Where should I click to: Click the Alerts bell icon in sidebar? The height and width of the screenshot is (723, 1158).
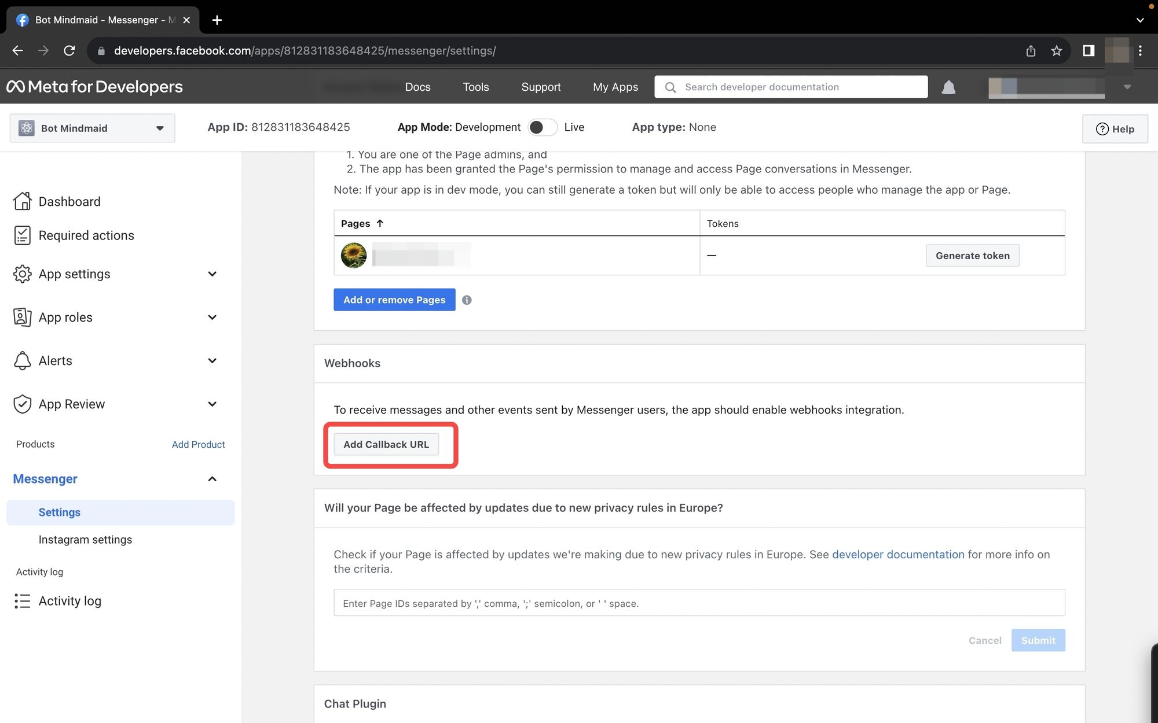coord(22,360)
